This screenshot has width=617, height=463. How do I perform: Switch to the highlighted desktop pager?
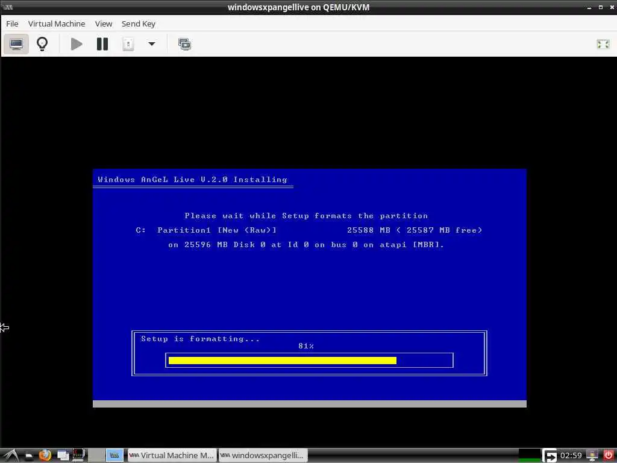[x=114, y=455]
